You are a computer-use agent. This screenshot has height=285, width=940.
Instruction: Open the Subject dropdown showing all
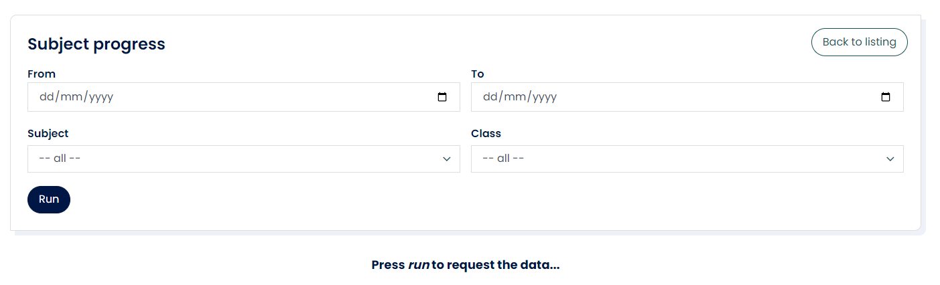(x=234, y=159)
